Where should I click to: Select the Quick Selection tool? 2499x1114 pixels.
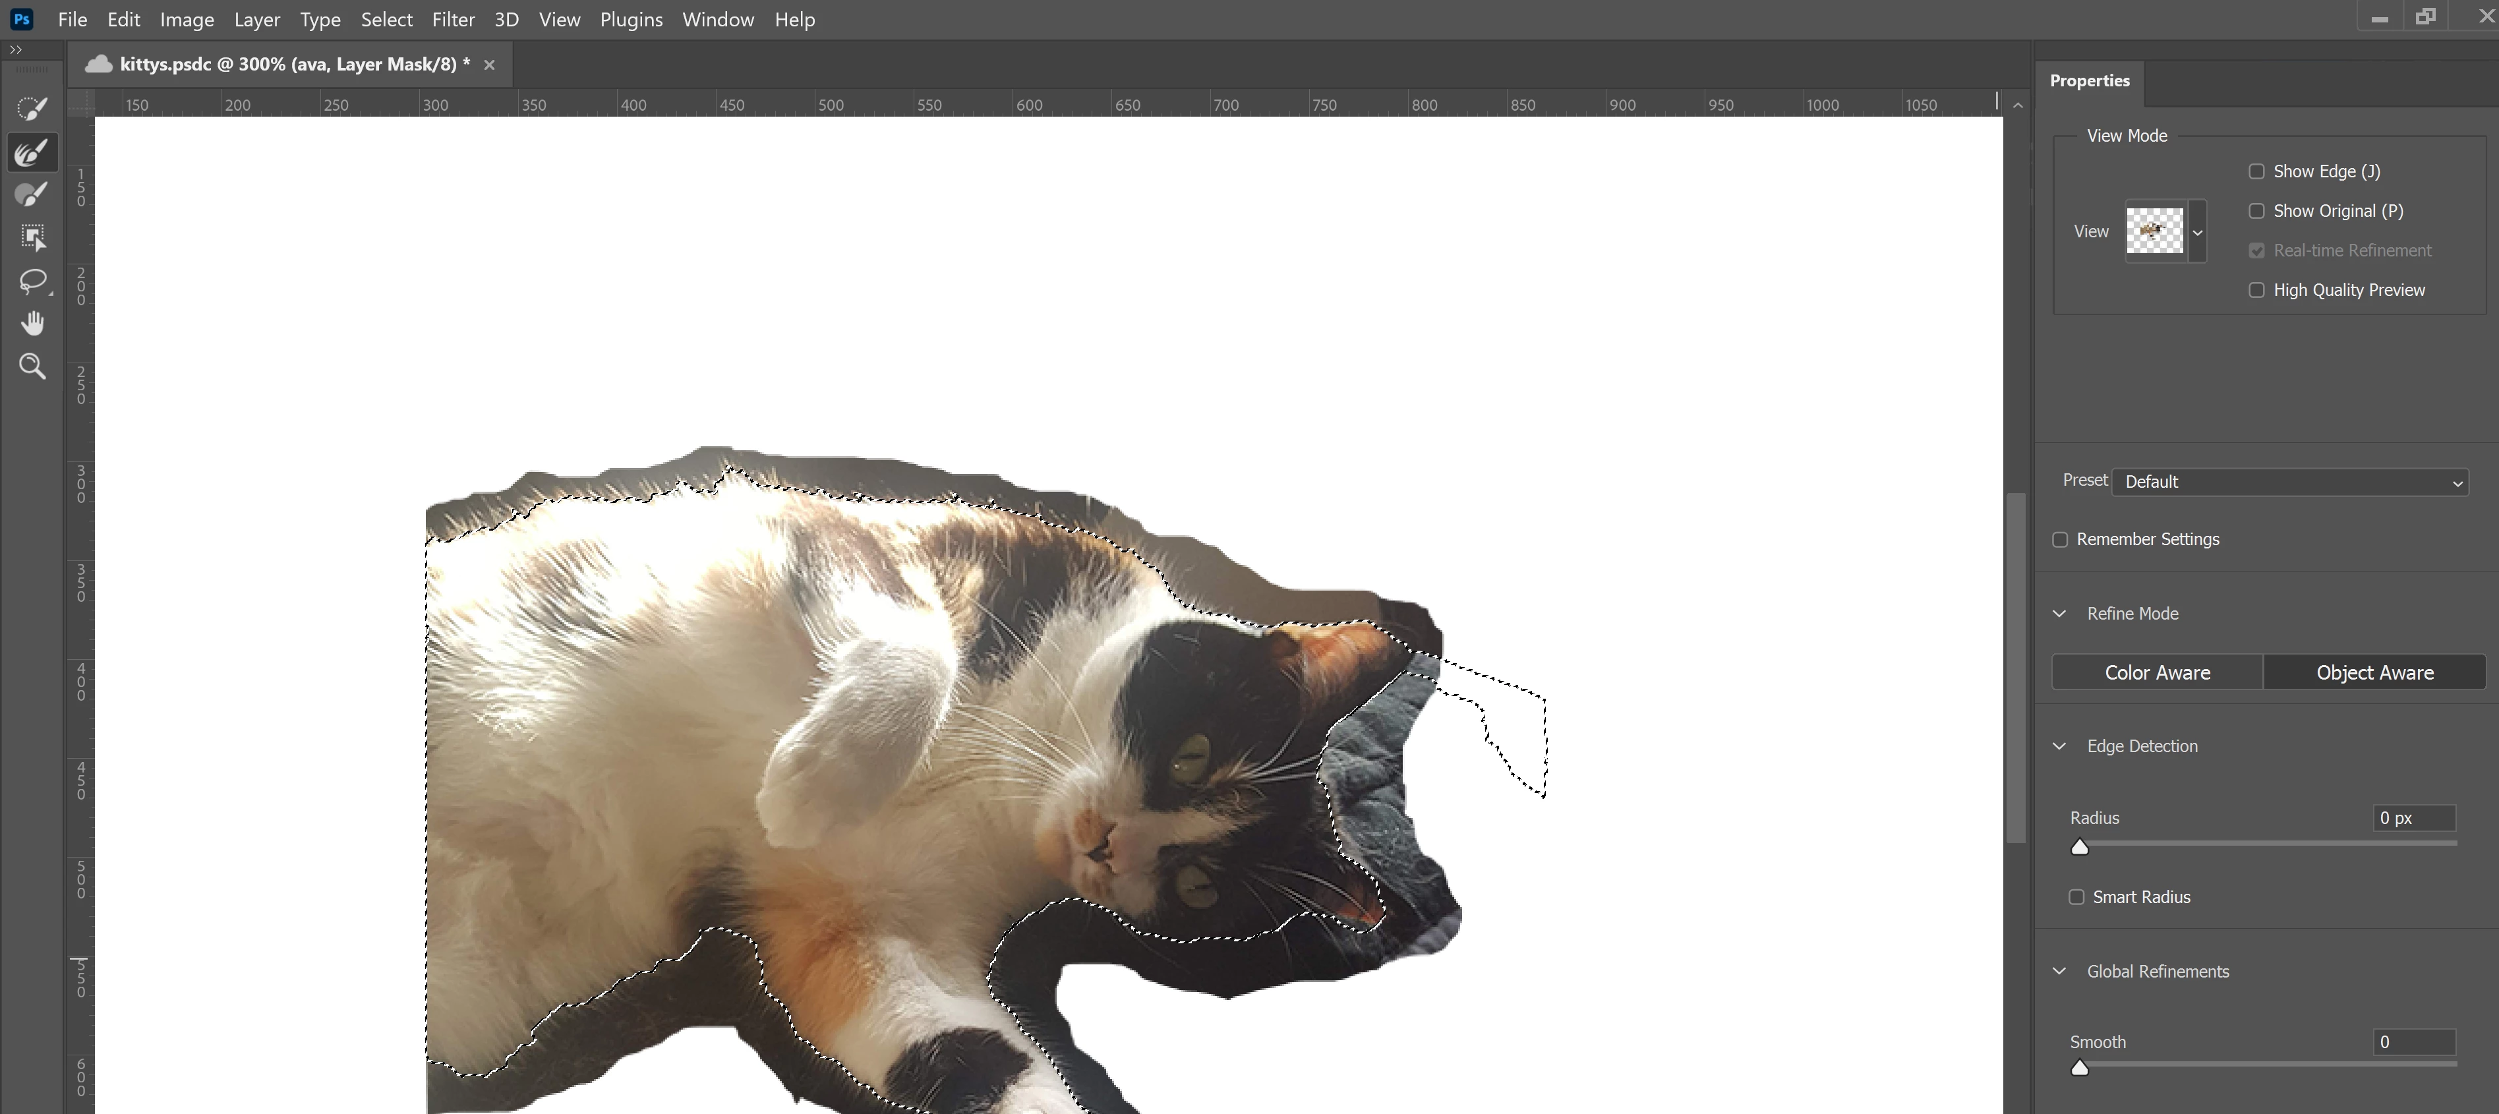(x=32, y=109)
